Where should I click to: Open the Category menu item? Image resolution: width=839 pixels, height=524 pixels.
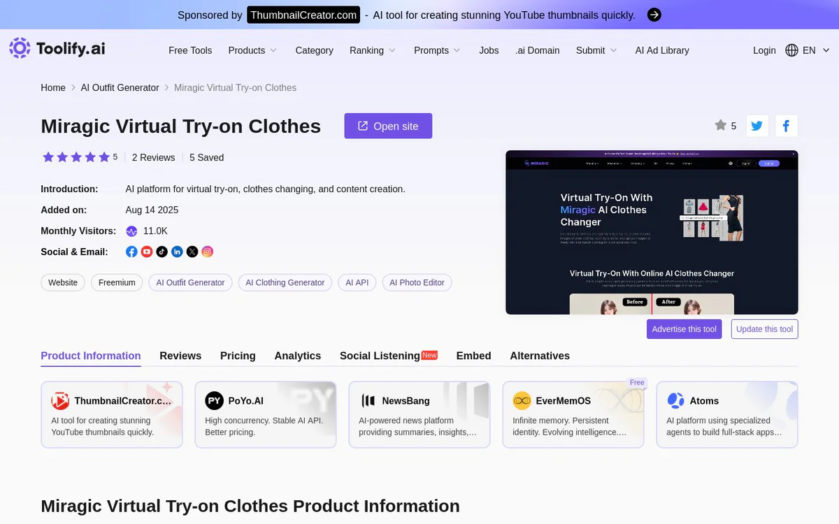(x=314, y=50)
